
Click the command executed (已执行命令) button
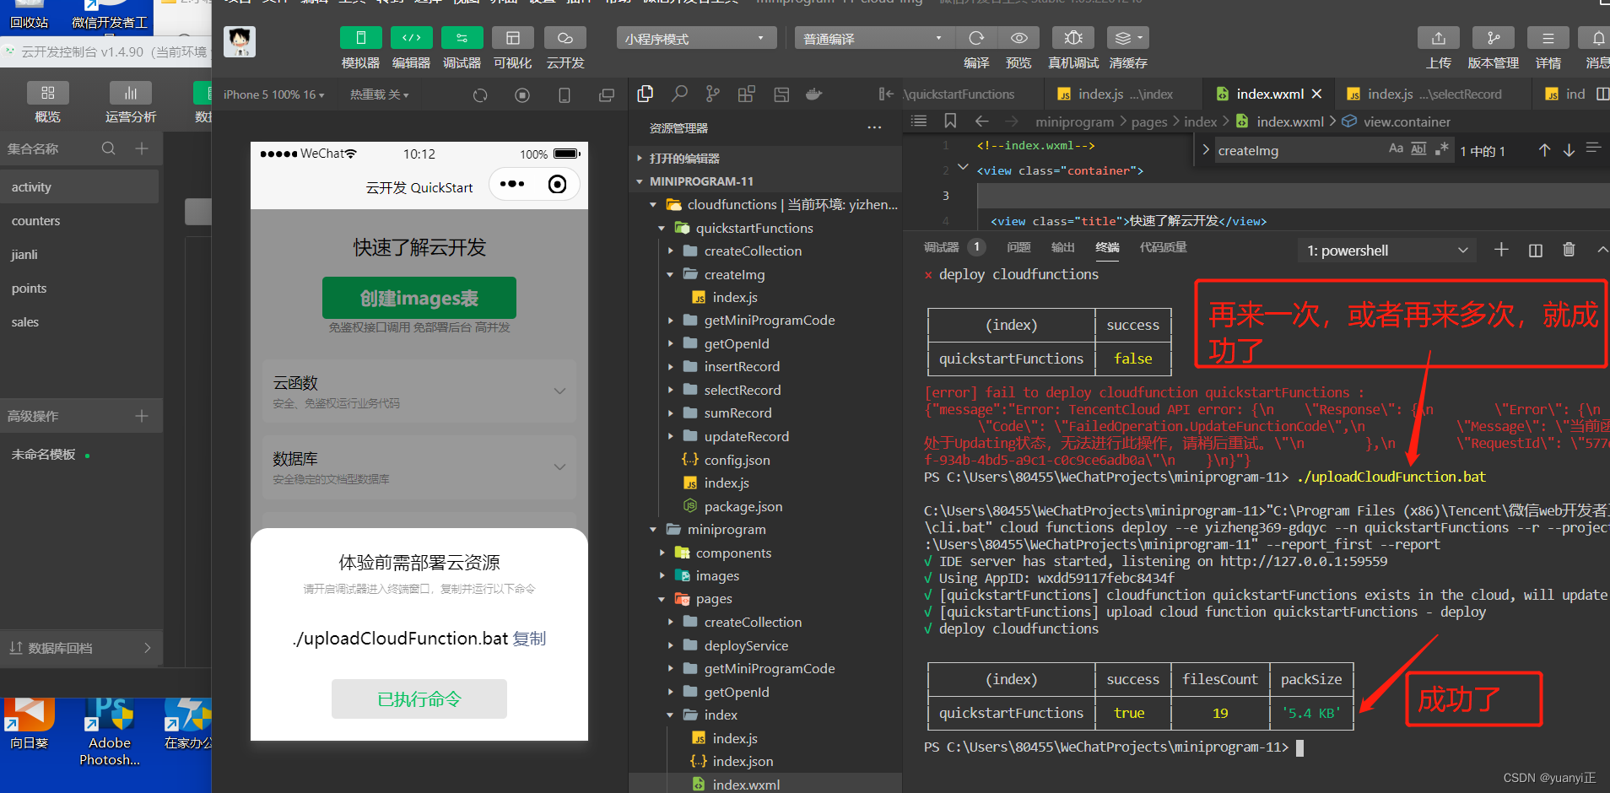(419, 699)
